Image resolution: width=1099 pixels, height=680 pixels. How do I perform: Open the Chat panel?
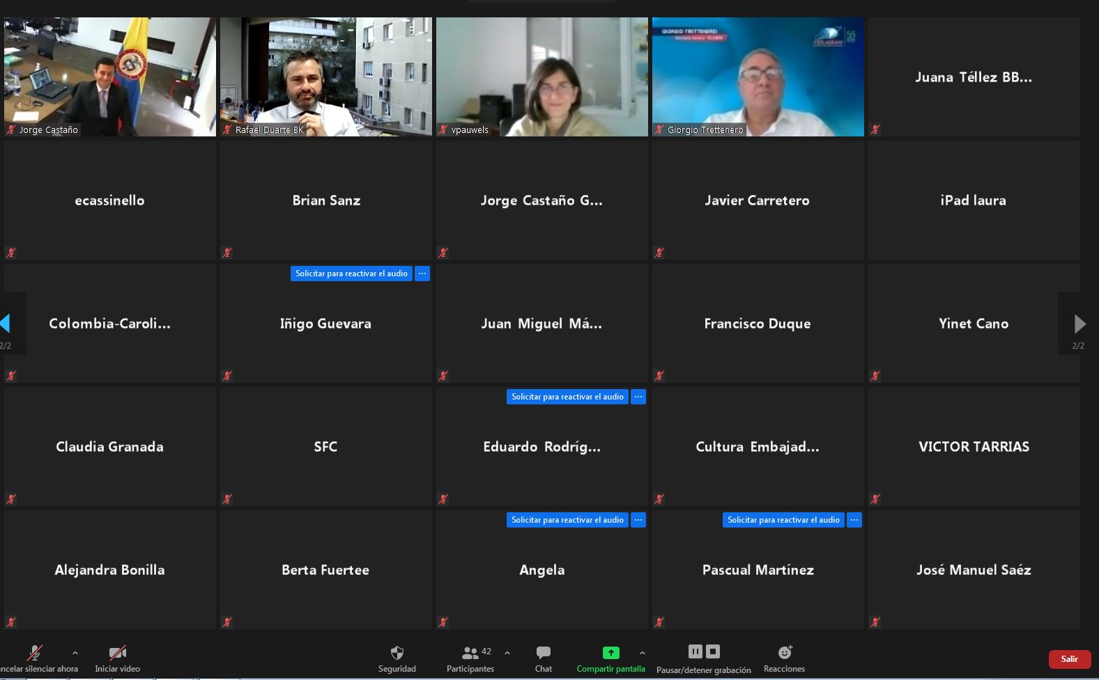point(543,653)
